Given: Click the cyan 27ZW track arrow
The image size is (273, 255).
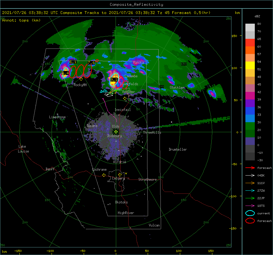Looking at the screenshot, I should click(x=250, y=191).
